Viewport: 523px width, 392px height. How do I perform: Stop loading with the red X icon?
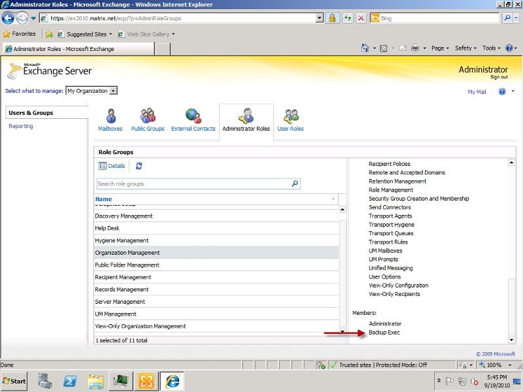(x=361, y=18)
